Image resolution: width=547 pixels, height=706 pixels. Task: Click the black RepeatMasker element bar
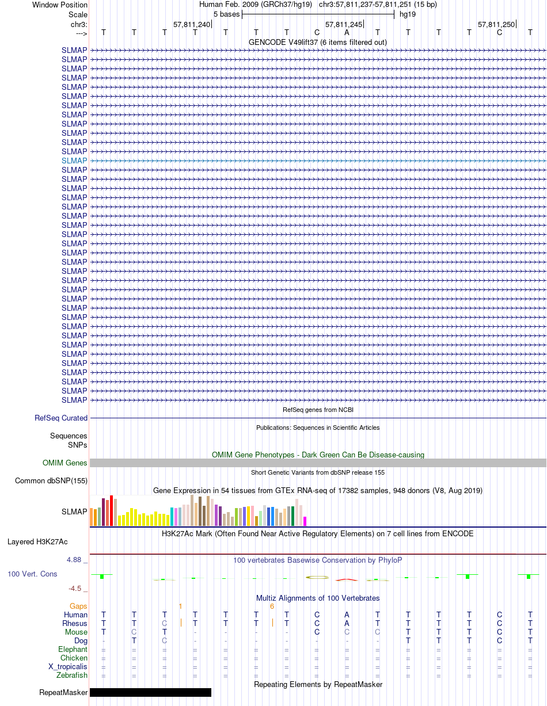(150, 693)
